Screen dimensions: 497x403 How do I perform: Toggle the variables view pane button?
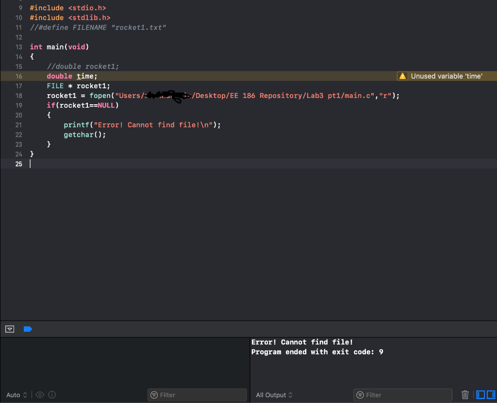tap(480, 395)
